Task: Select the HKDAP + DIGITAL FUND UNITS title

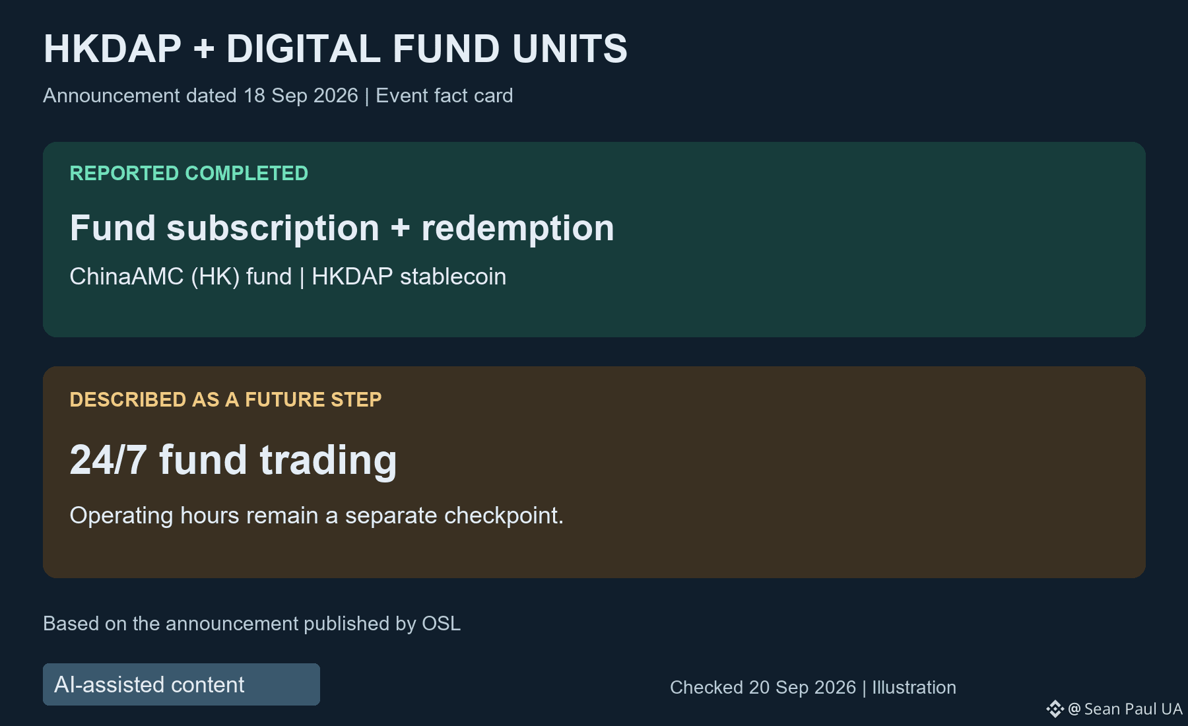Action: pyautogui.click(x=335, y=49)
